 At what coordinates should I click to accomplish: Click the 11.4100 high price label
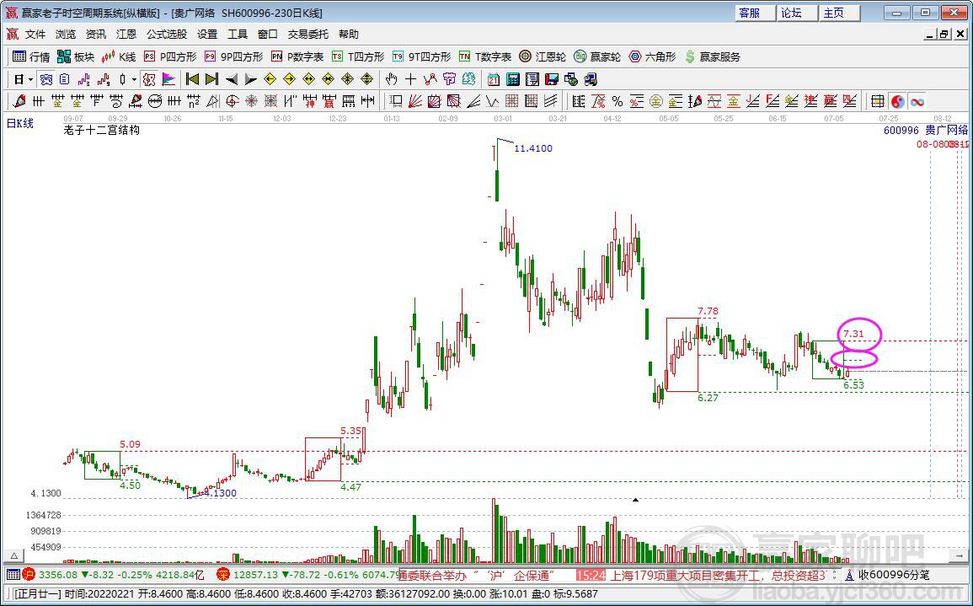pyautogui.click(x=533, y=148)
